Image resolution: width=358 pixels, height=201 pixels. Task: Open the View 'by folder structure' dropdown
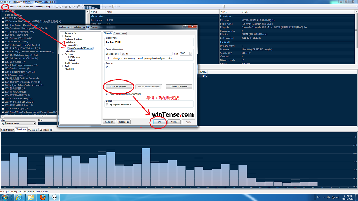(19, 124)
